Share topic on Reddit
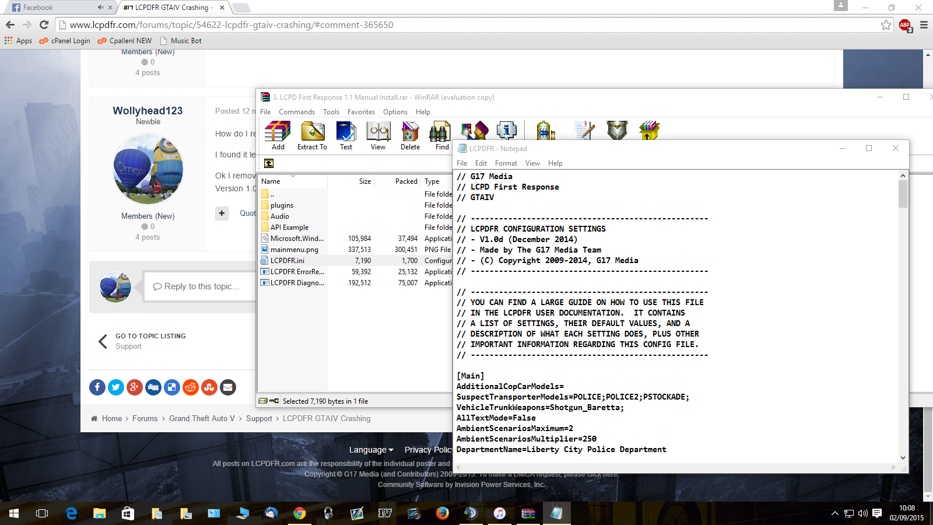The width and height of the screenshot is (933, 525). 191,387
